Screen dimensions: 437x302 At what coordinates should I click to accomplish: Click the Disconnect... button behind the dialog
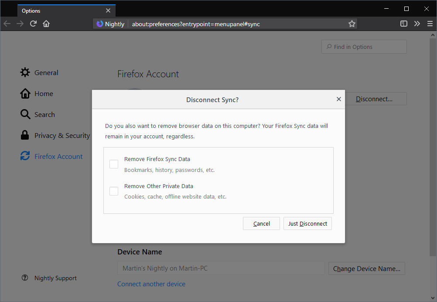point(376,99)
